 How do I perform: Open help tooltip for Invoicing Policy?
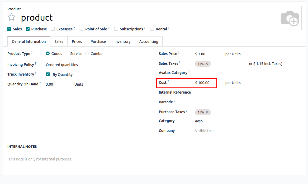click(x=36, y=63)
